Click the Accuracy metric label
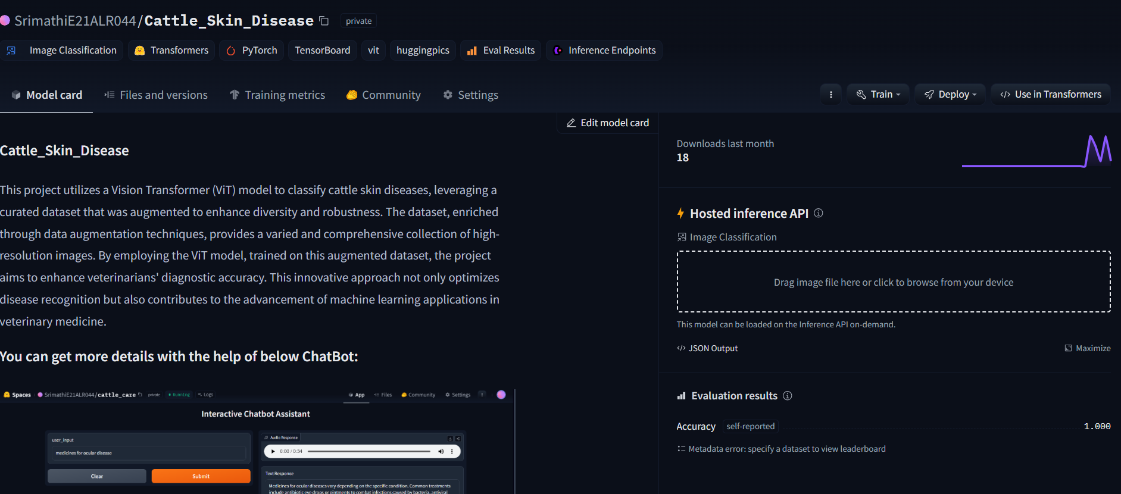 (x=696, y=426)
